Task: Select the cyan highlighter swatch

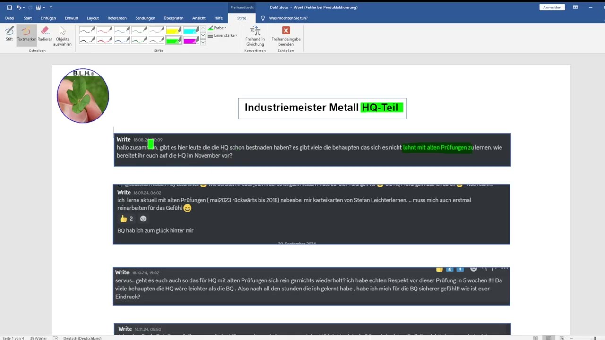Action: [x=191, y=30]
